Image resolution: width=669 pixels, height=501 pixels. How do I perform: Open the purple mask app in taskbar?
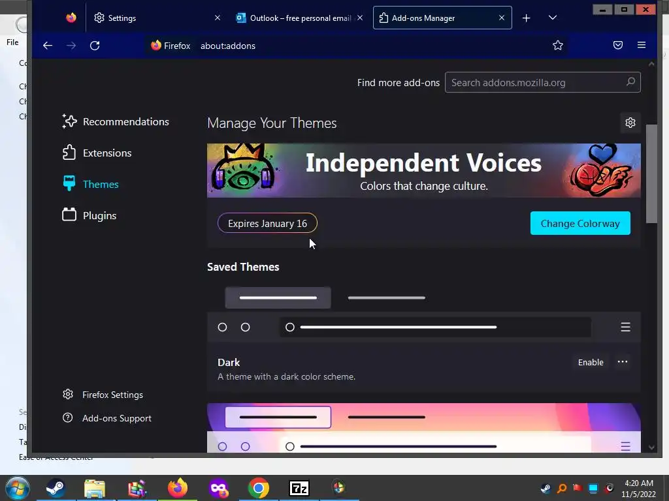coord(218,488)
